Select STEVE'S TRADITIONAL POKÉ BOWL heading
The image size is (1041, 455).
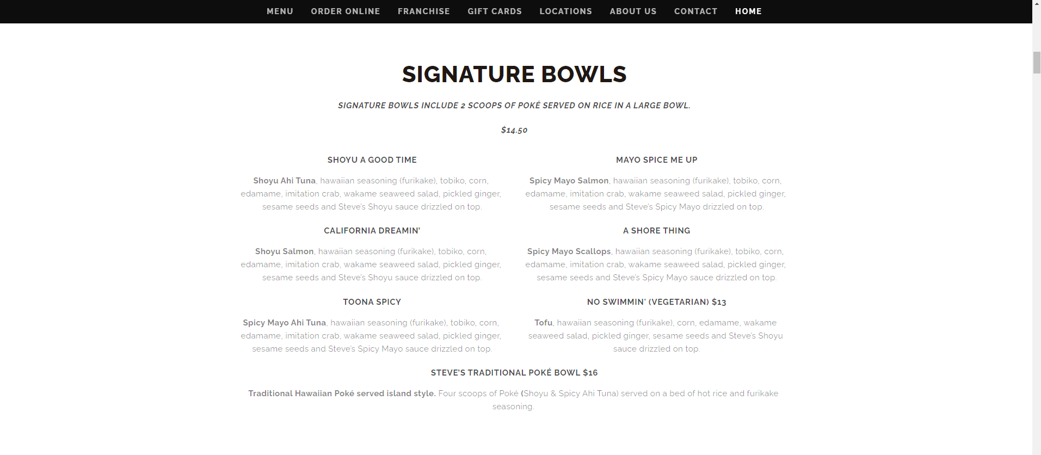pyautogui.click(x=513, y=373)
